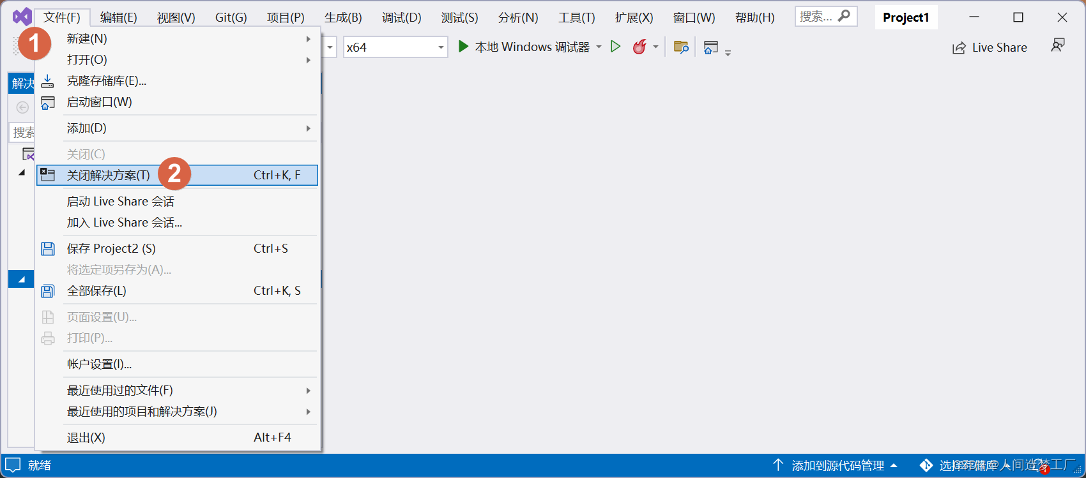Expand 最近使用过的文件(F) submenu
The height and width of the screenshot is (478, 1086).
click(x=177, y=391)
